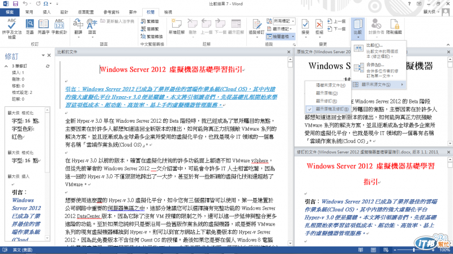This screenshot has height=254, width=453.
Task: Click scroll up arrow in 原始文件 pane
Action: [x=450, y=59]
